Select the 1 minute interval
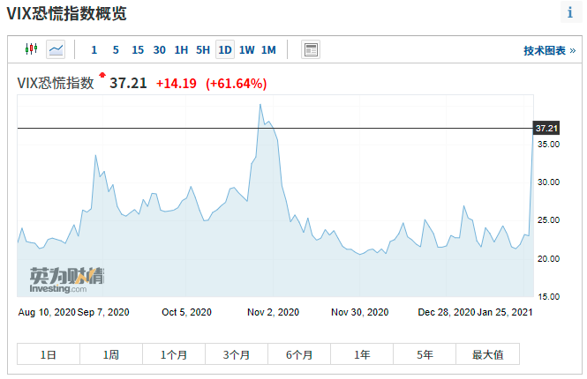Image resolution: width=587 pixels, height=379 pixels. pos(94,50)
